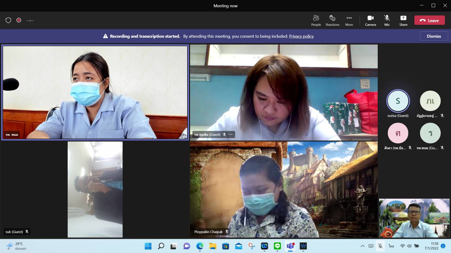Screen dimensions: 451x253
Task: Select the ภเ participant avatar
Action: point(430,101)
